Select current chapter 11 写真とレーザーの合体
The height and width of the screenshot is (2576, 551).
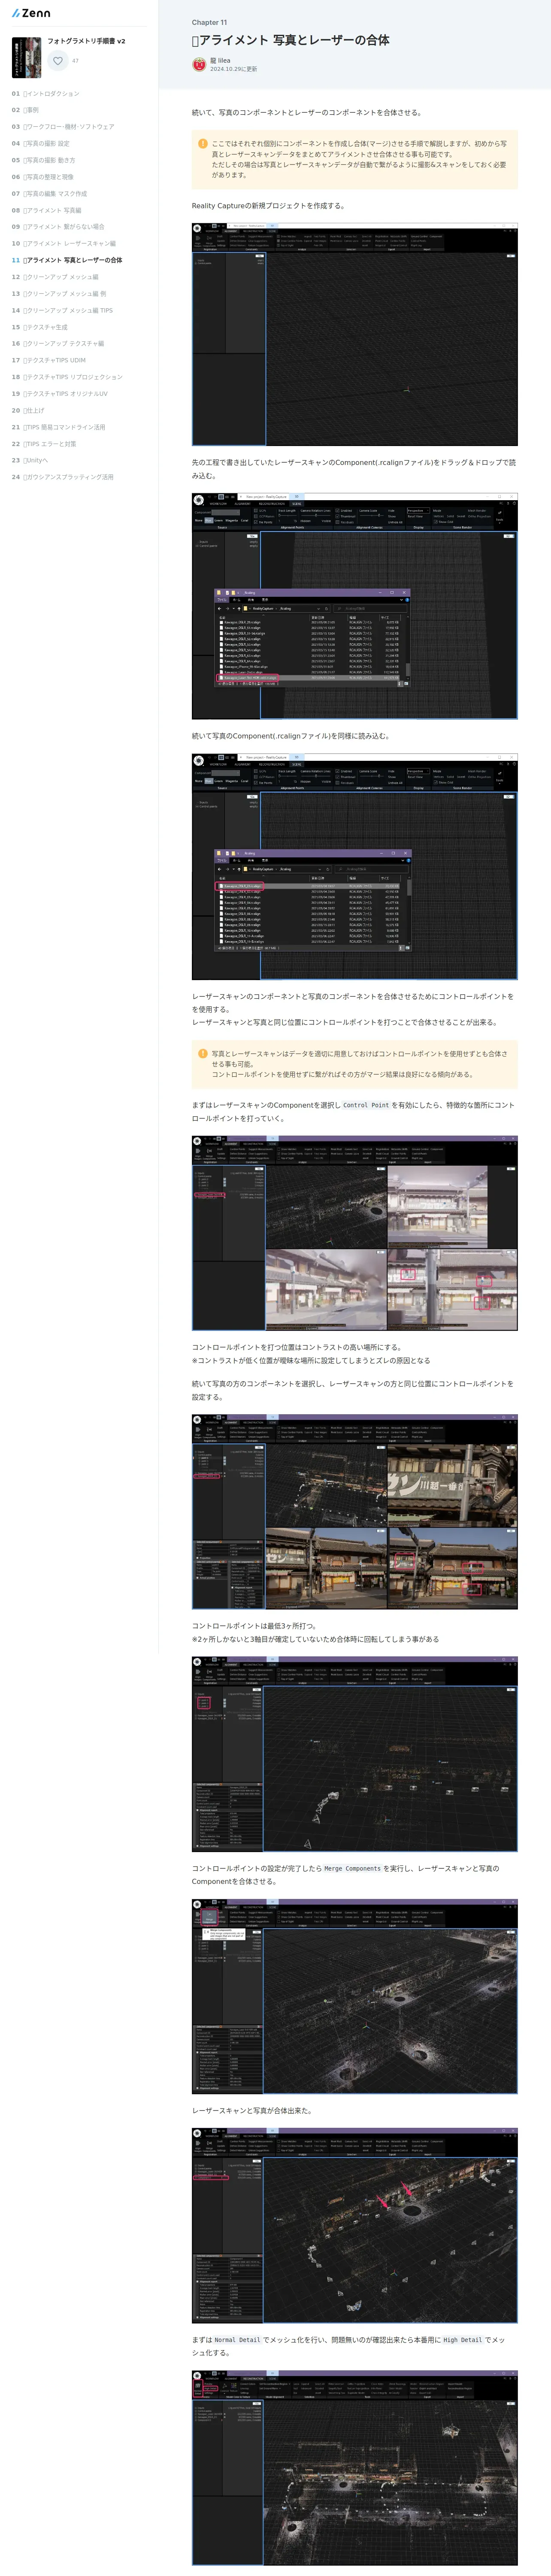click(67, 260)
